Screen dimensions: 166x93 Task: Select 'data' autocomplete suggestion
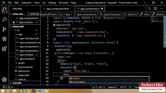pos(109,78)
